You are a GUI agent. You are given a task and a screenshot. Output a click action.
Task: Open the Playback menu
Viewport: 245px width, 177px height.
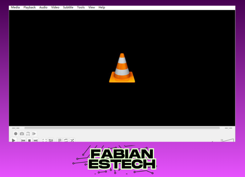coord(30,7)
